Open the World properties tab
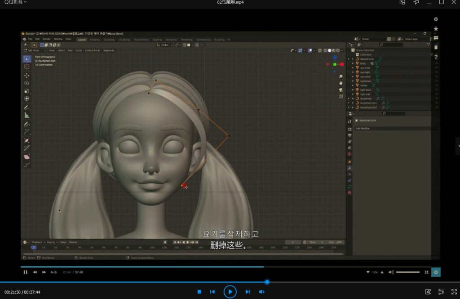The width and height of the screenshot is (460, 299). (x=349, y=154)
